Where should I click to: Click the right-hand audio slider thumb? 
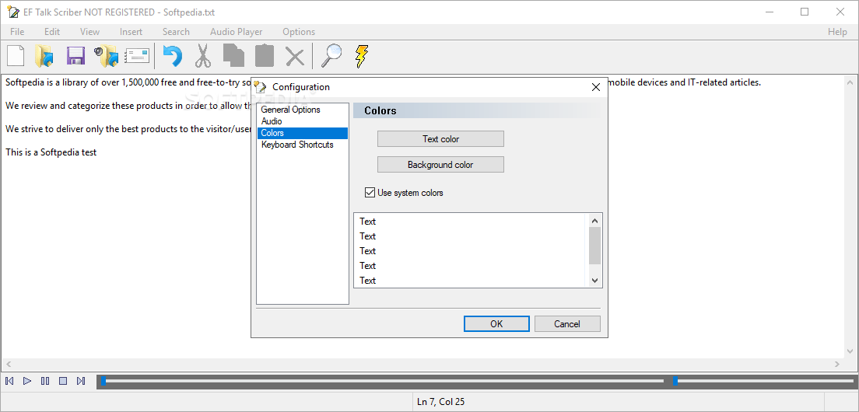tap(675, 381)
